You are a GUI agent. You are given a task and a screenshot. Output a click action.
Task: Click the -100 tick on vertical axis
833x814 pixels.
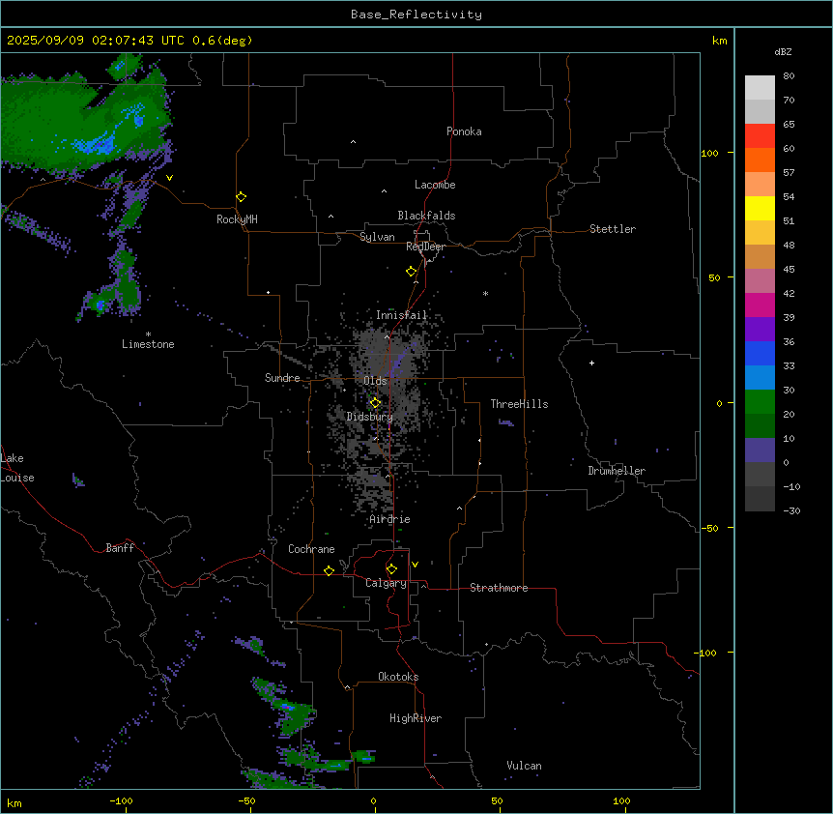[706, 653]
